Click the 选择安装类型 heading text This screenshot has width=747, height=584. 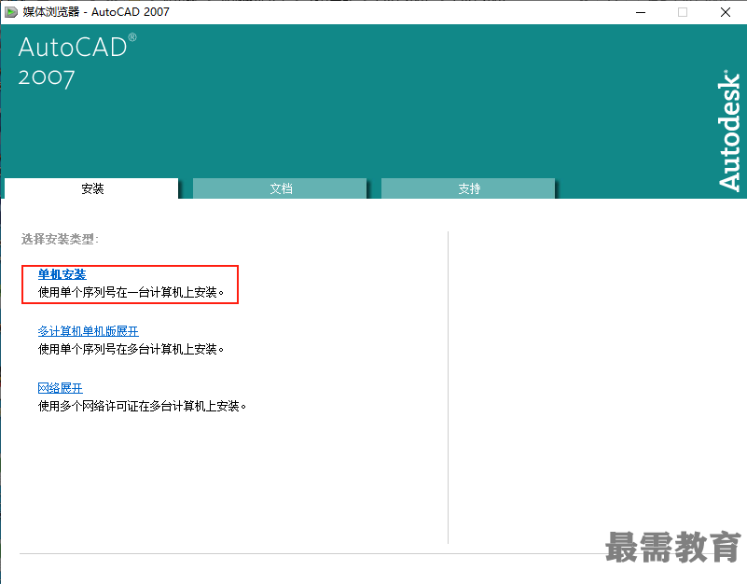(x=60, y=239)
